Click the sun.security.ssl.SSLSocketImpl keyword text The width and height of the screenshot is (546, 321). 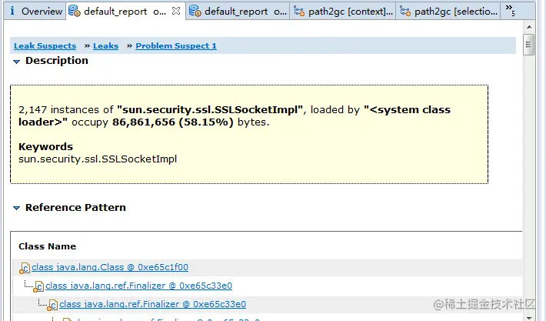coord(98,159)
